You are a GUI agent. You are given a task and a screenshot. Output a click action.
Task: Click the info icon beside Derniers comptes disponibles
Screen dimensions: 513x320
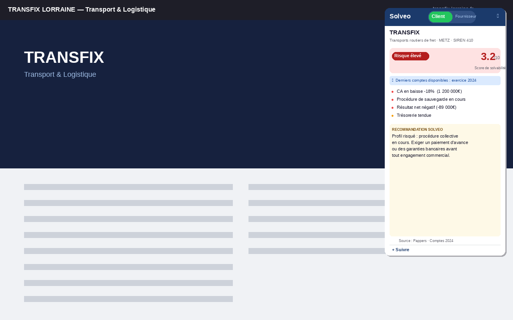pos(393,80)
